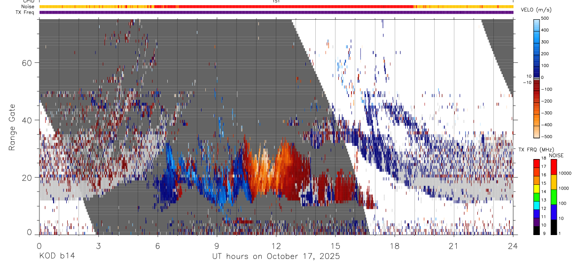Click the 18 hour tick on time axis

pos(395,246)
